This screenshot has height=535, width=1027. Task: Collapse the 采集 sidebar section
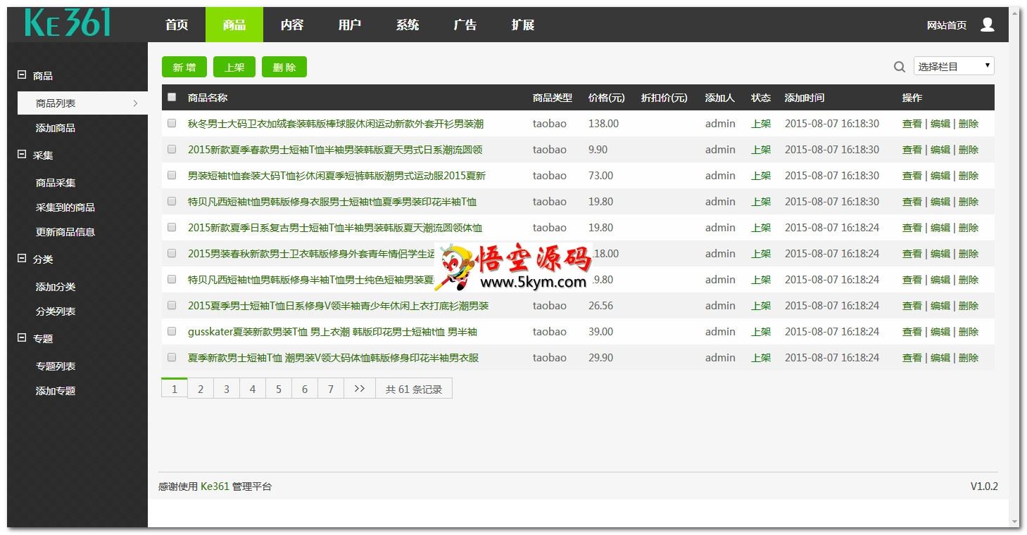click(22, 154)
